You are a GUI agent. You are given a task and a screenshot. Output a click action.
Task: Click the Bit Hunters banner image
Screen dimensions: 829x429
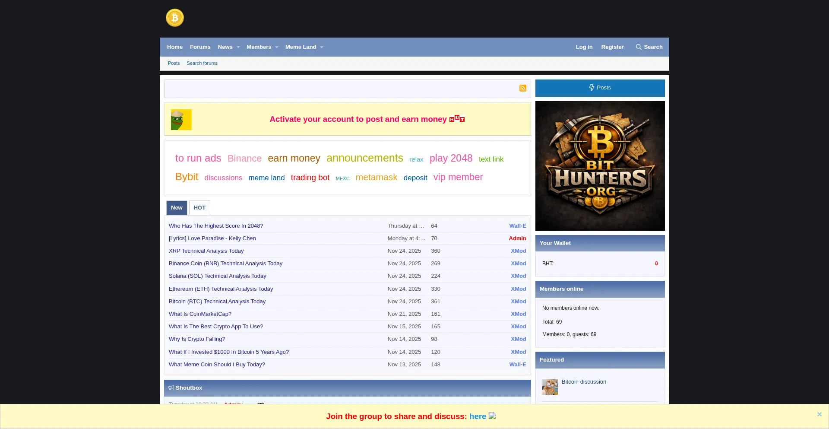pyautogui.click(x=600, y=165)
